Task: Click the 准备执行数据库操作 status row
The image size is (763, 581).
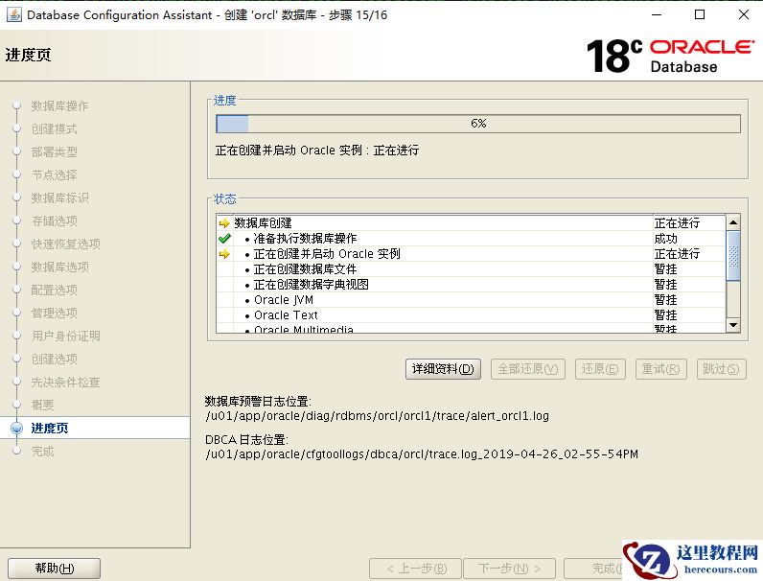Action: coord(471,239)
